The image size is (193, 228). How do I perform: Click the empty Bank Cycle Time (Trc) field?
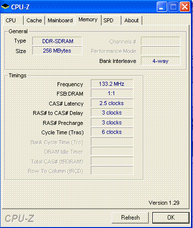[112, 142]
